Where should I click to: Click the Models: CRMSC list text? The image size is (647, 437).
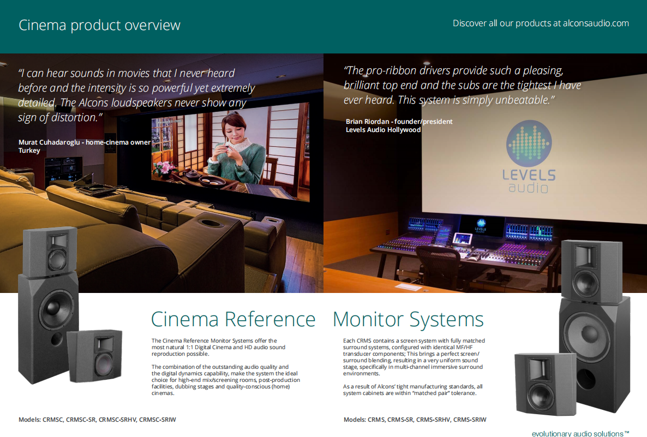(97, 420)
